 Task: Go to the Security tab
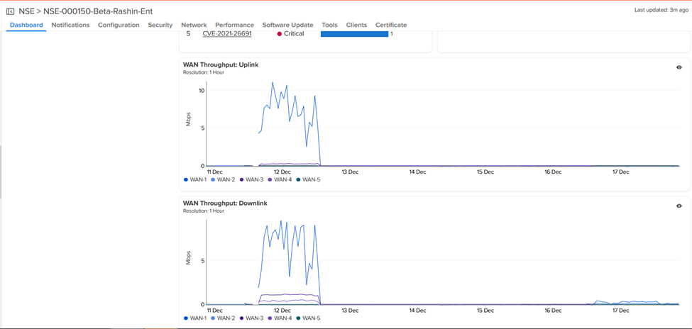[160, 25]
